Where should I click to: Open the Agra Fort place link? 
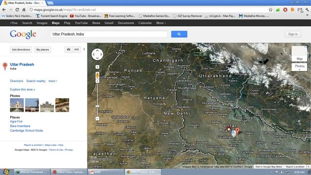(16, 122)
